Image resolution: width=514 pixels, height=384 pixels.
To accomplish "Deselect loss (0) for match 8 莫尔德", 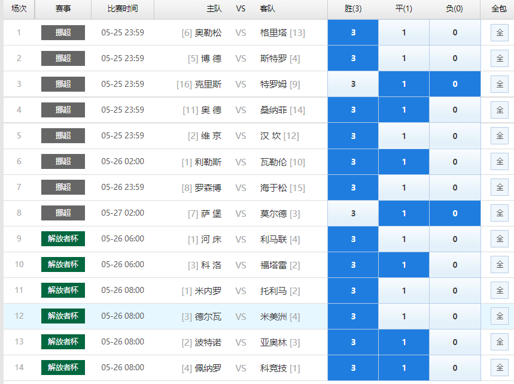I will click(x=455, y=213).
